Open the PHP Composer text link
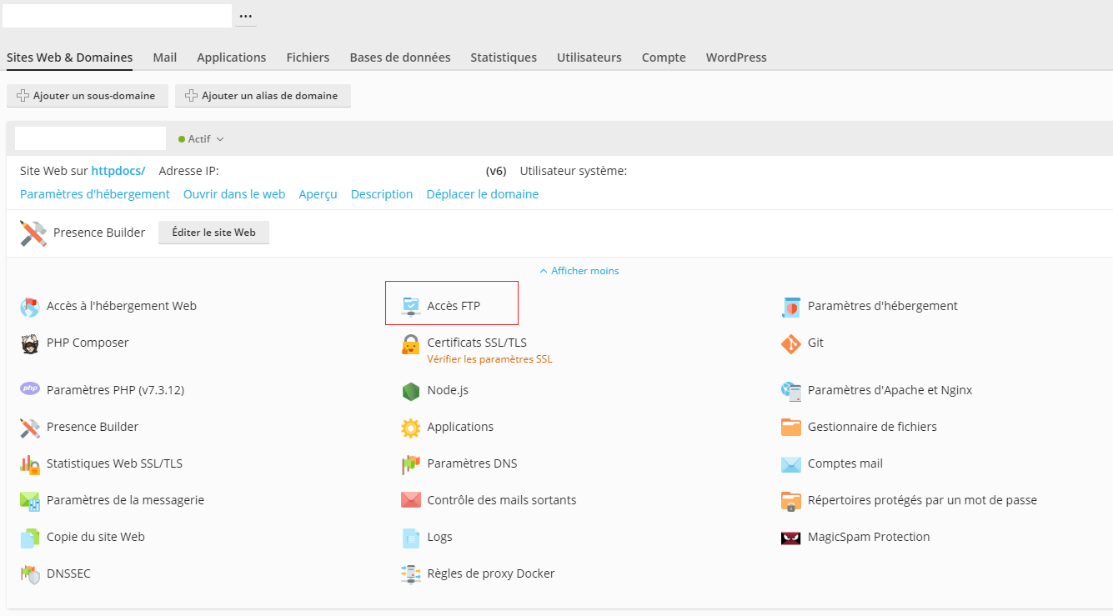Screen dimensions: 1113x616 [x=88, y=343]
